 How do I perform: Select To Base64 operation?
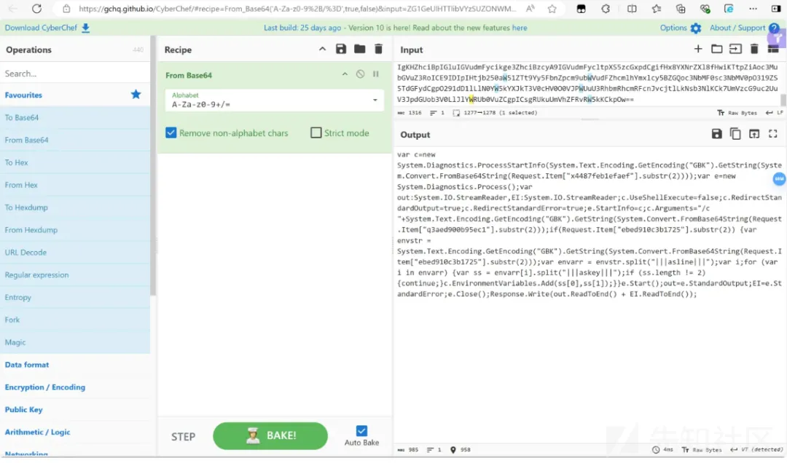[x=75, y=117]
